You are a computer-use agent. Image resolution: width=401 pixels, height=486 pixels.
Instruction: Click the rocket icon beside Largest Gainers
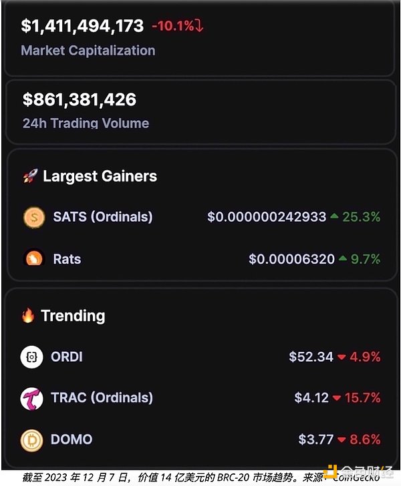click(30, 176)
